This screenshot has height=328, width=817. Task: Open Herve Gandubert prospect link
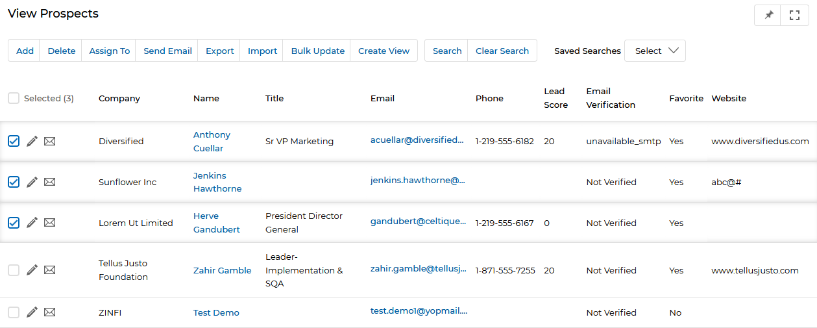pos(217,223)
